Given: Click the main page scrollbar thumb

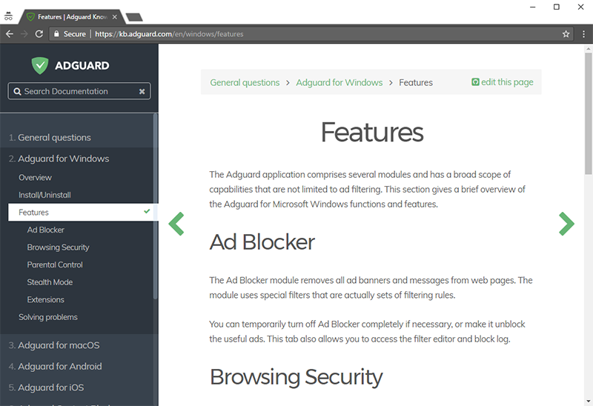Looking at the screenshot, I should tap(588, 113).
